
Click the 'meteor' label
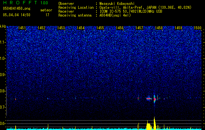[x=46, y=10]
